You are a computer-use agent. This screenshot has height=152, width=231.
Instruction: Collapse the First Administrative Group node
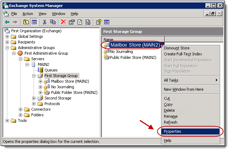pos(14,53)
